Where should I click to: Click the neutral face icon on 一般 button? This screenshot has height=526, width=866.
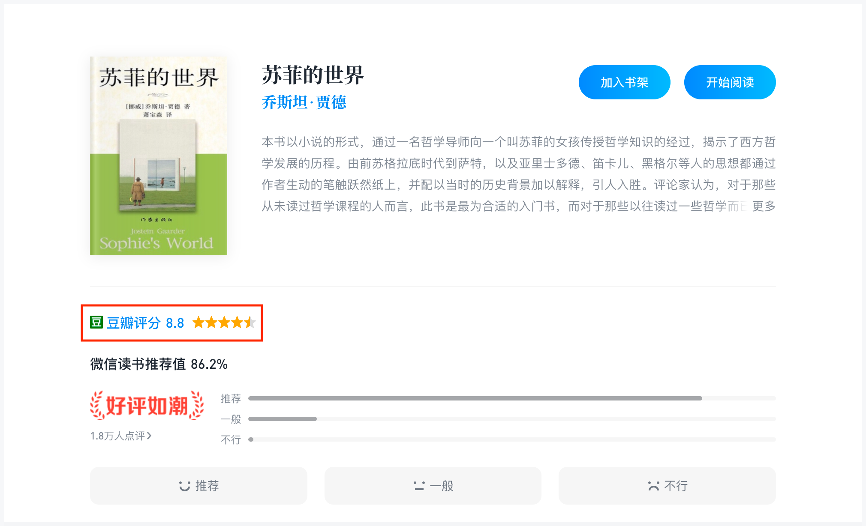point(419,485)
